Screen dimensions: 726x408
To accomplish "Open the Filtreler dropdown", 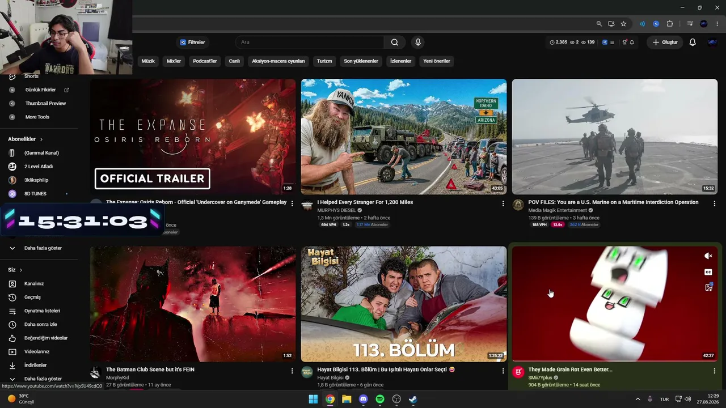I will point(193,42).
